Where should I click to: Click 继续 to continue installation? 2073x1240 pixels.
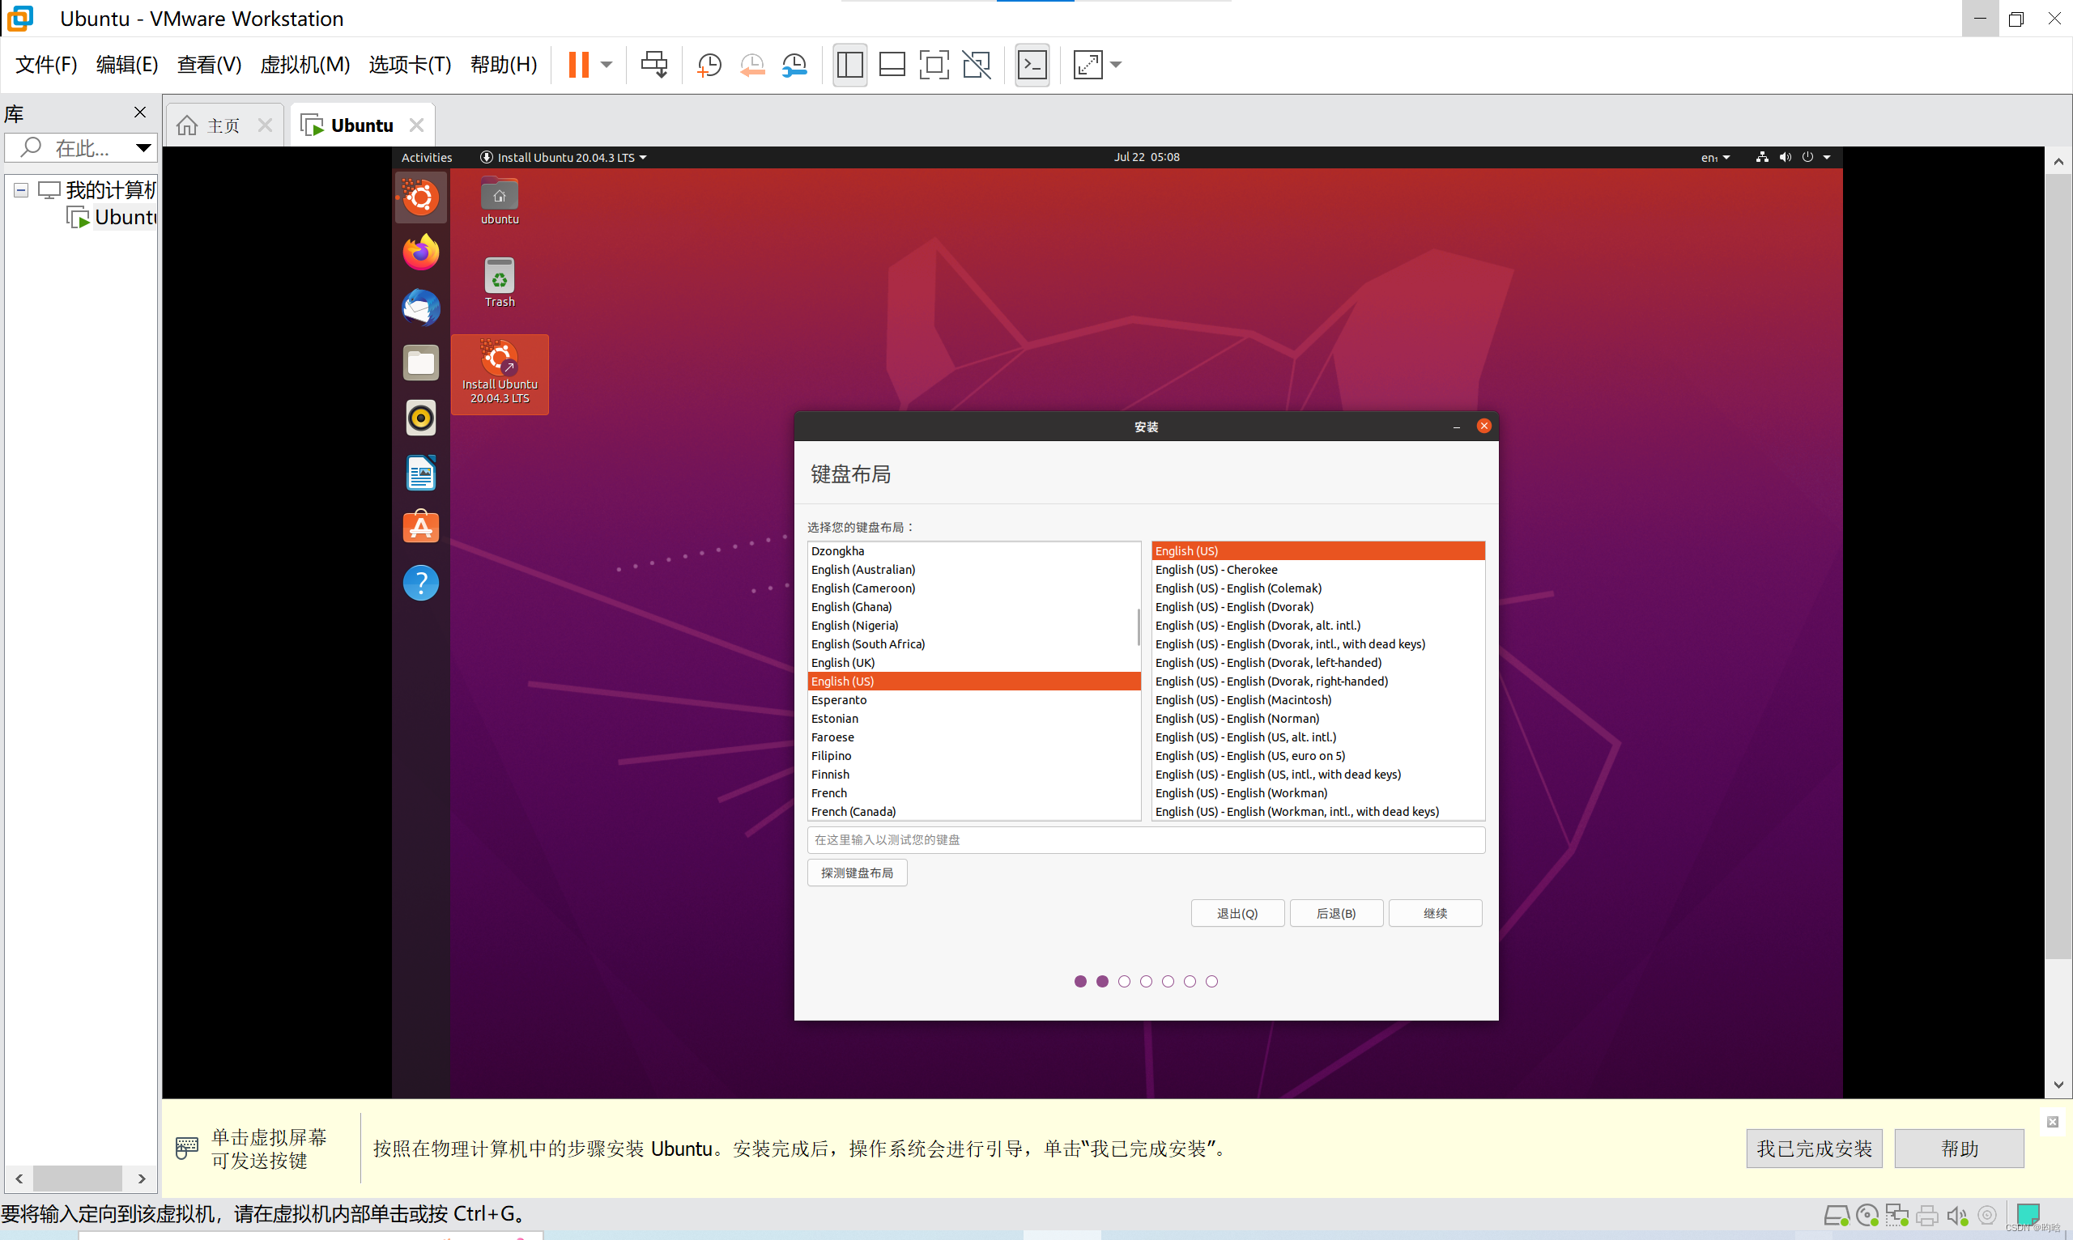coord(1434,912)
